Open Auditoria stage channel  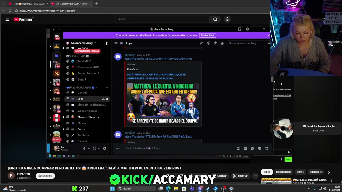pos(87,135)
